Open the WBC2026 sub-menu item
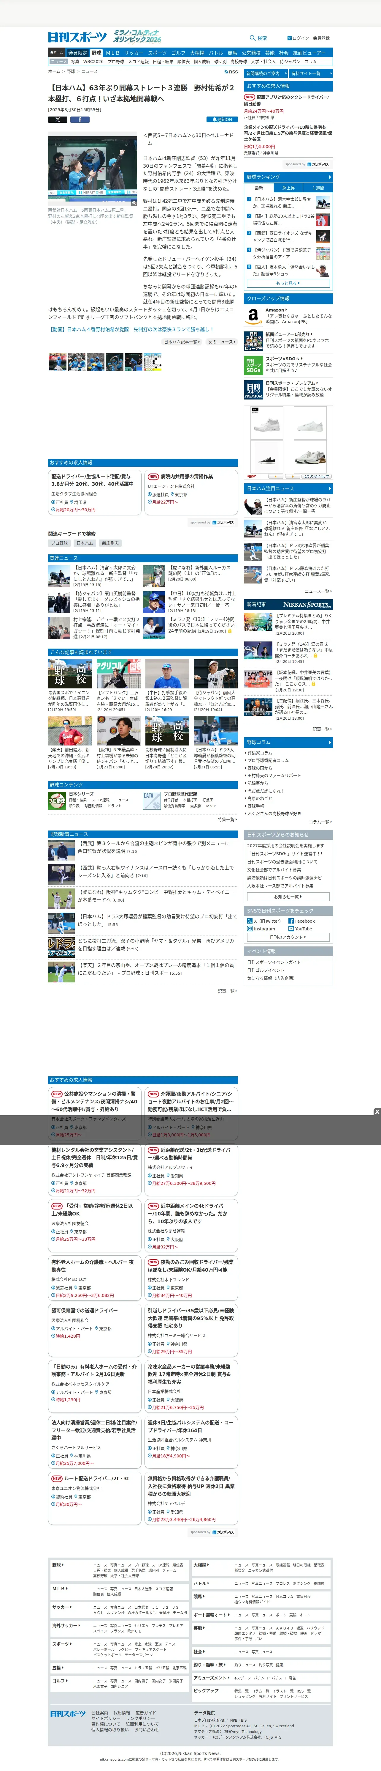 click(93, 61)
